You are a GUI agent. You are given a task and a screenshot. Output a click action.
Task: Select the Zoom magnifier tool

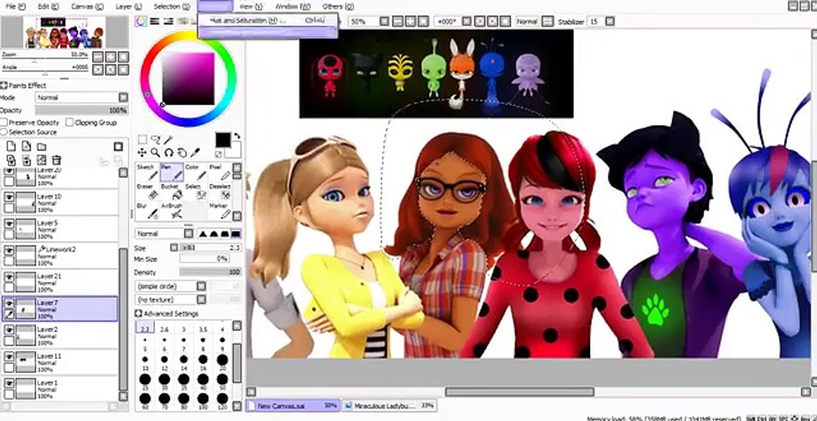tap(156, 153)
